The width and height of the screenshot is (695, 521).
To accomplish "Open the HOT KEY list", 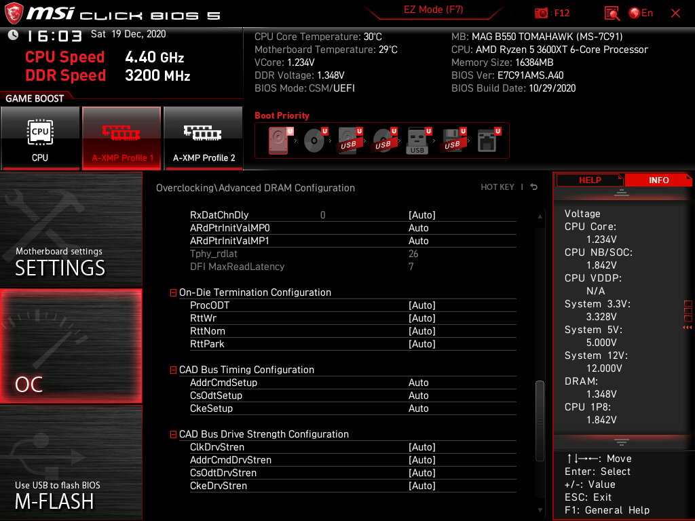I will pos(497,187).
